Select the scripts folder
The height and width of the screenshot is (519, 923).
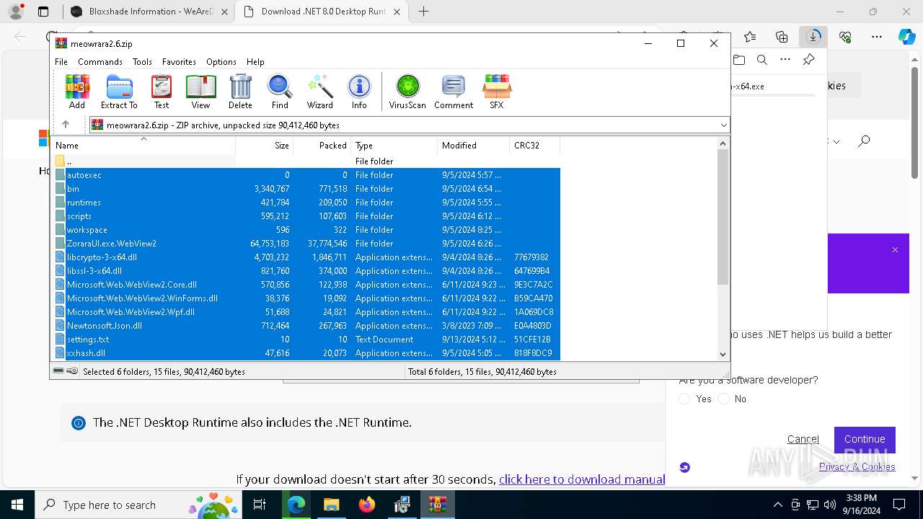306,216
